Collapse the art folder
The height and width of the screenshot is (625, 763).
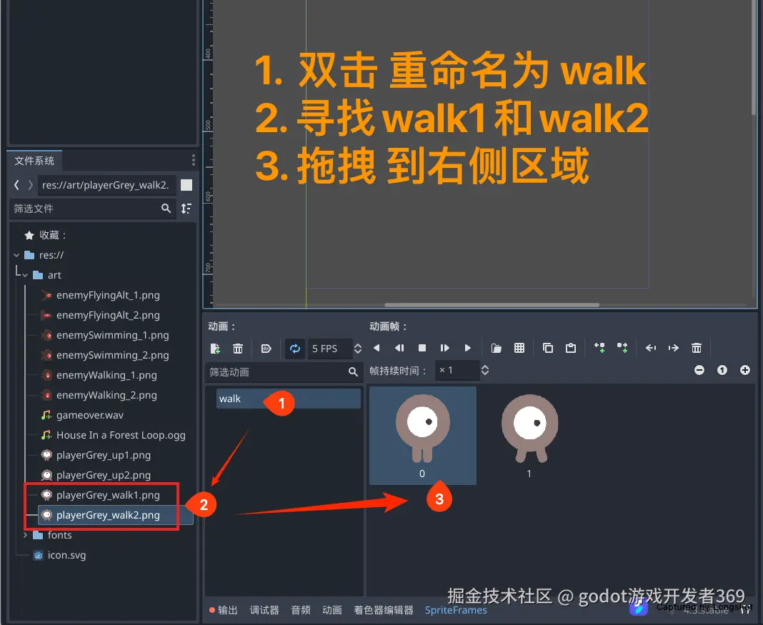(x=25, y=275)
